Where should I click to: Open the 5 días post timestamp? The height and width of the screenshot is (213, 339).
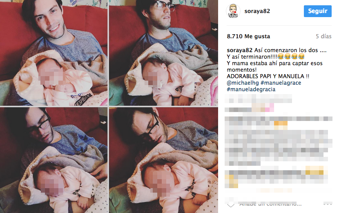pos(323,36)
